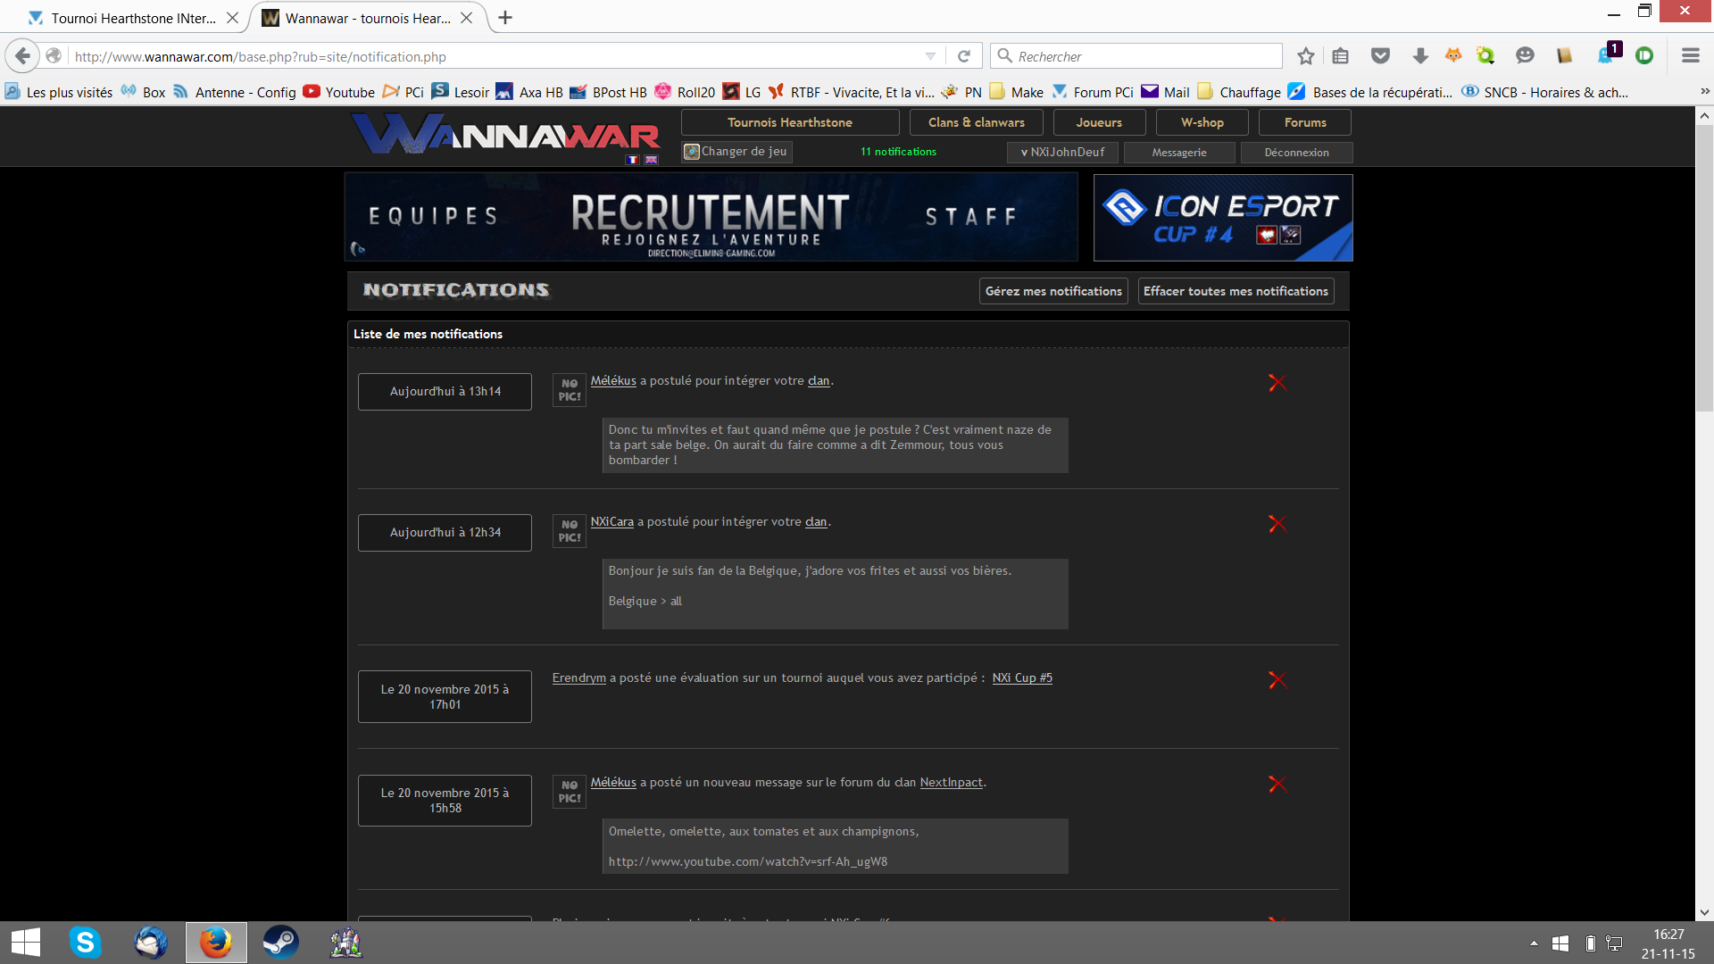Click Effacer toutes mes notifications
Screen dimensions: 1714x964
(1236, 291)
